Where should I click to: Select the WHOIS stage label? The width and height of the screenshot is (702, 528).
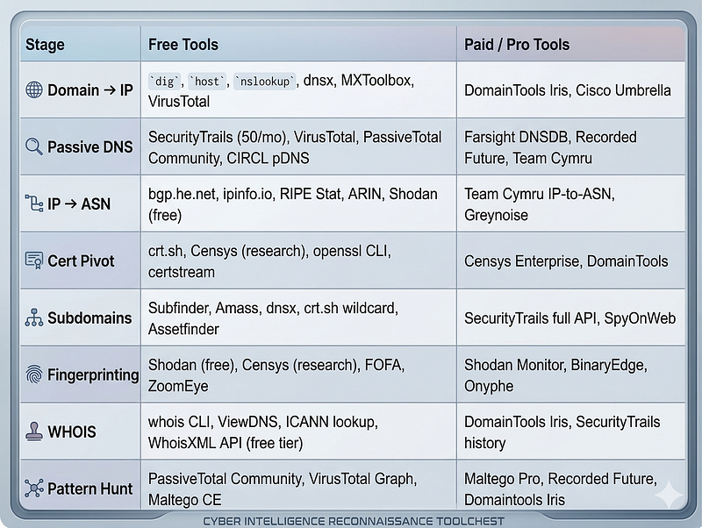point(72,432)
